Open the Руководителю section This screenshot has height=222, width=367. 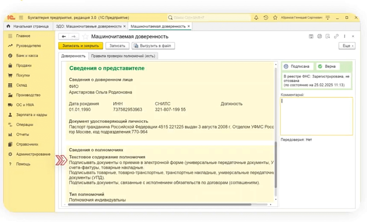click(x=28, y=45)
